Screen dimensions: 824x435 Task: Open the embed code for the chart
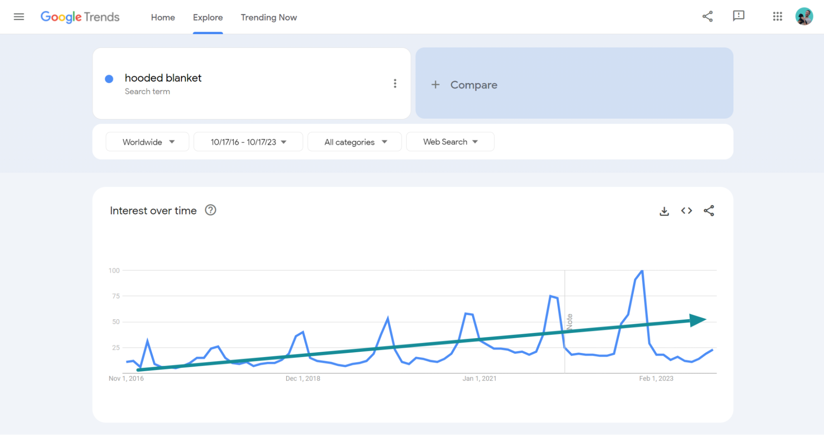click(x=686, y=210)
